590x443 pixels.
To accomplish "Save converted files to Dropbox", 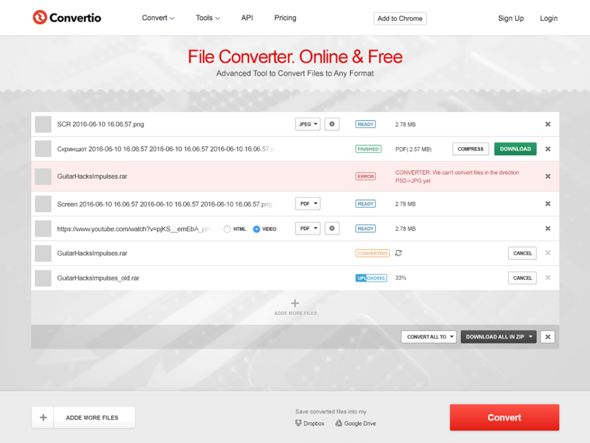I will coord(310,423).
